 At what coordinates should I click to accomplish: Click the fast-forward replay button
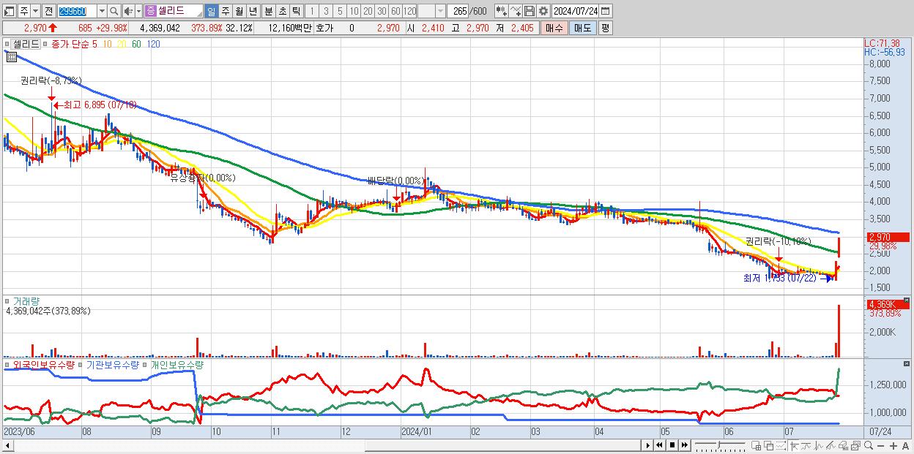(x=684, y=445)
